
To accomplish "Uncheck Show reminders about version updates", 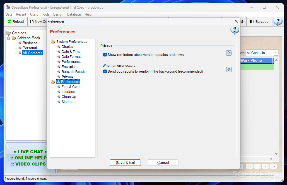I will tap(105, 55).
